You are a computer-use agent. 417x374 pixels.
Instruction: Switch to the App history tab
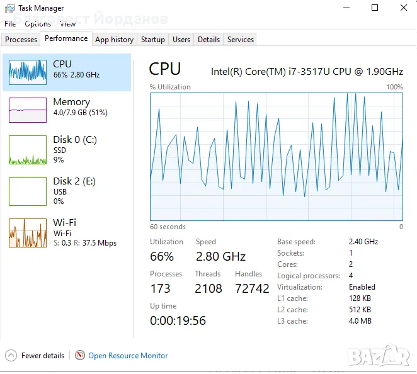pyautogui.click(x=114, y=40)
